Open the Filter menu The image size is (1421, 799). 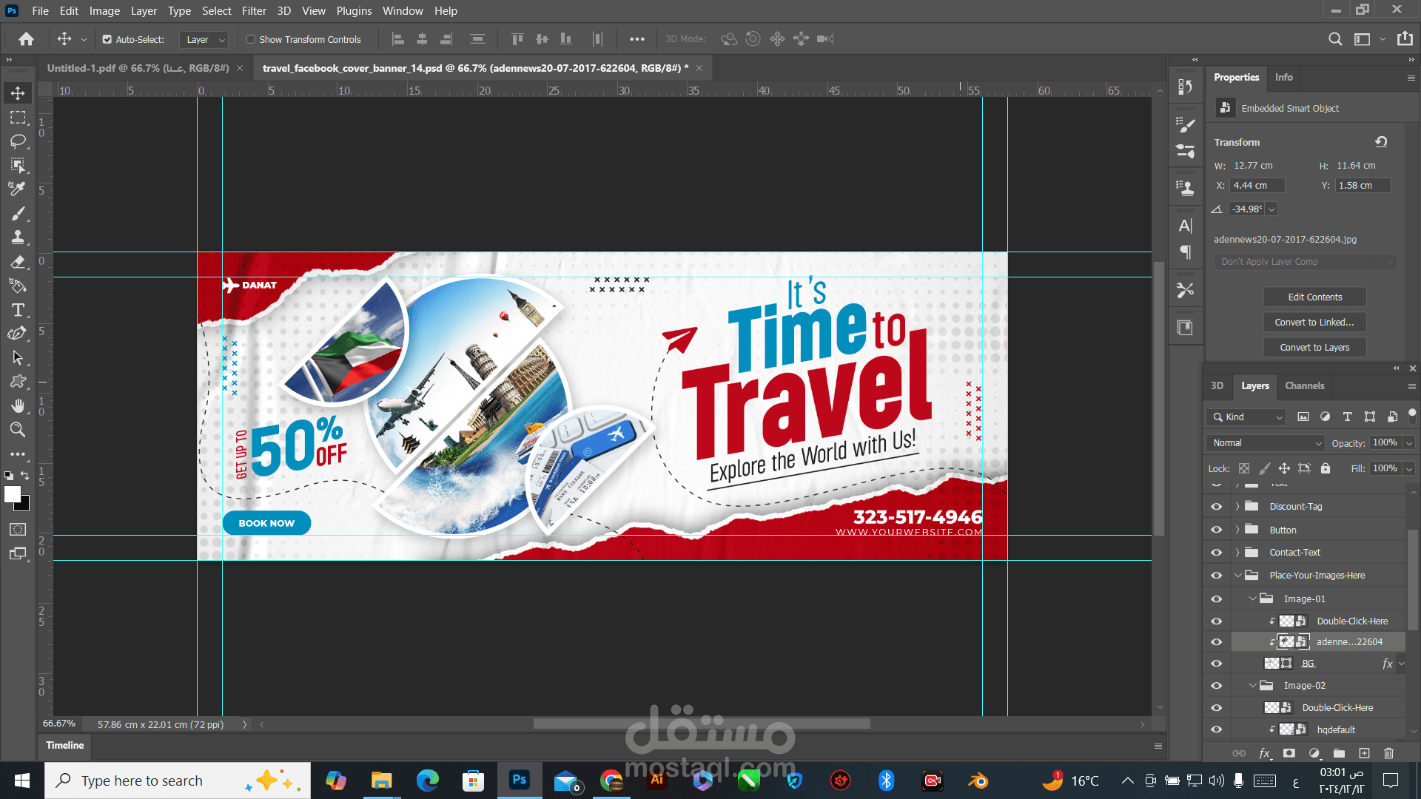coord(254,11)
